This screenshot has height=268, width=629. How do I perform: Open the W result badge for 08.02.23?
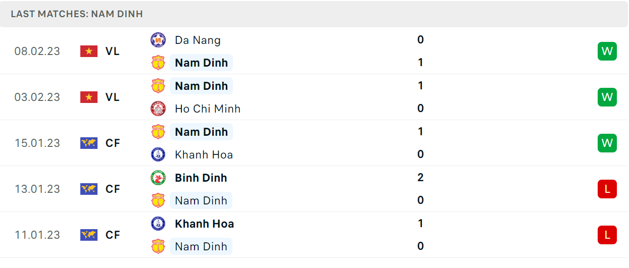click(607, 51)
